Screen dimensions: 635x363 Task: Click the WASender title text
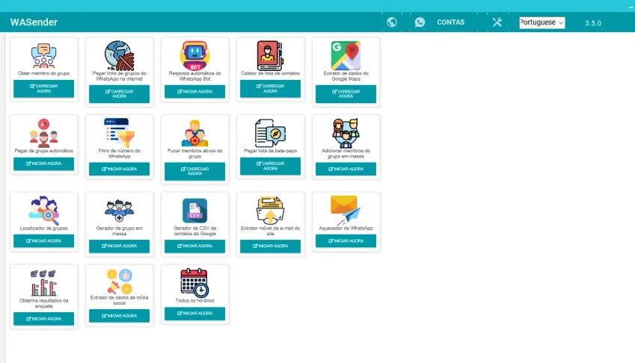tap(34, 22)
